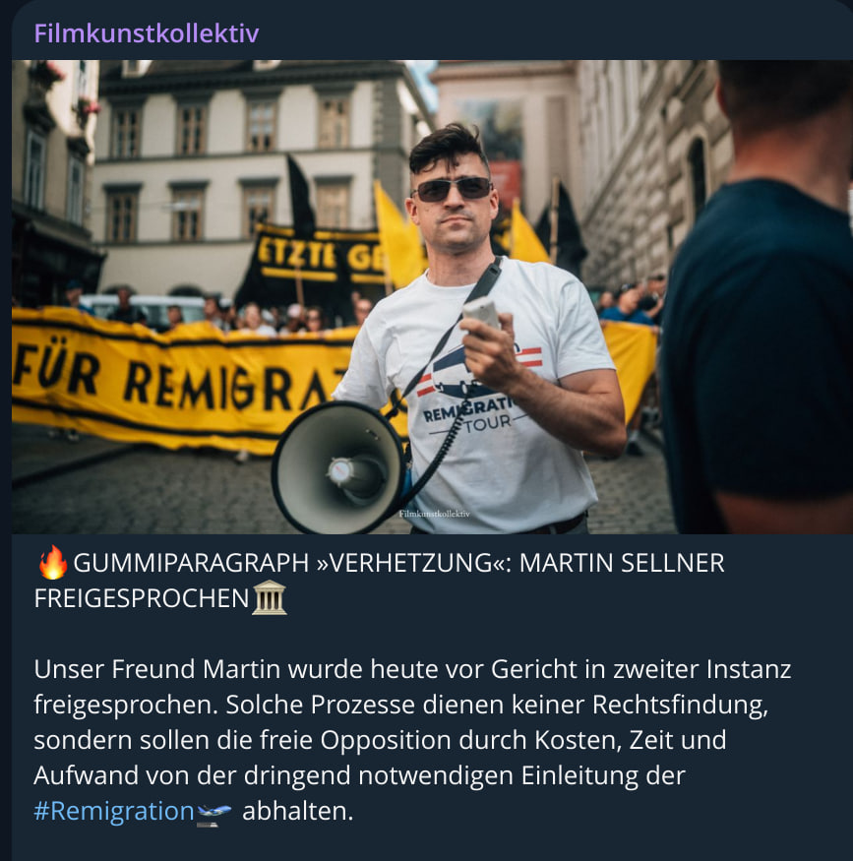Open the protest photo attachment
The image size is (853, 861).
point(433,296)
